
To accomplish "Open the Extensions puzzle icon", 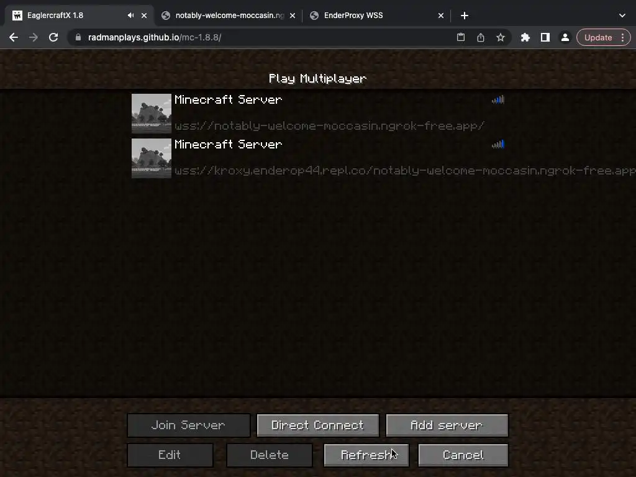I will [525, 37].
